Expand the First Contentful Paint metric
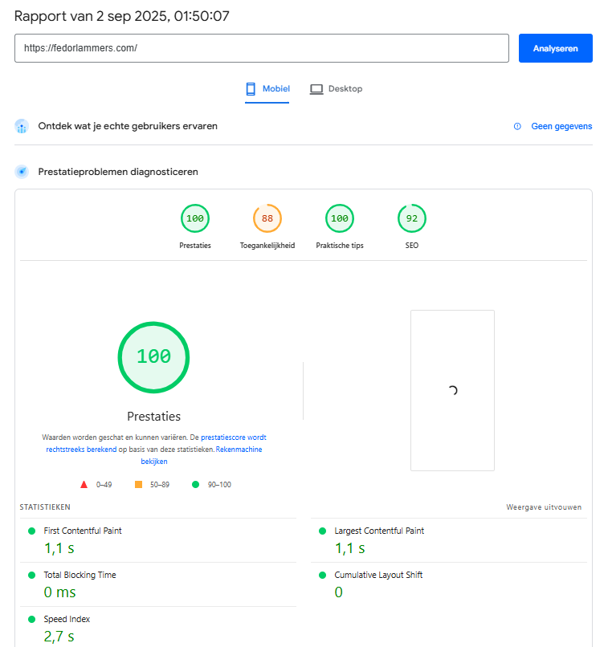608x647 pixels. [x=83, y=531]
